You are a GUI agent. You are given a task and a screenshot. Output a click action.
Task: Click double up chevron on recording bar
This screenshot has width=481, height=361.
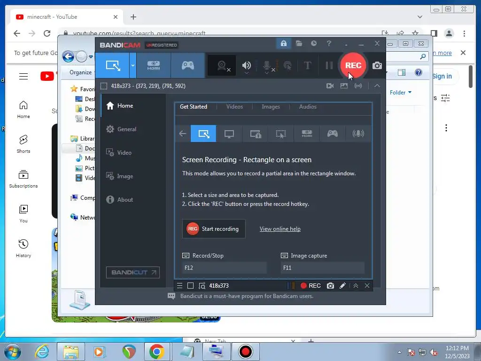tap(356, 286)
